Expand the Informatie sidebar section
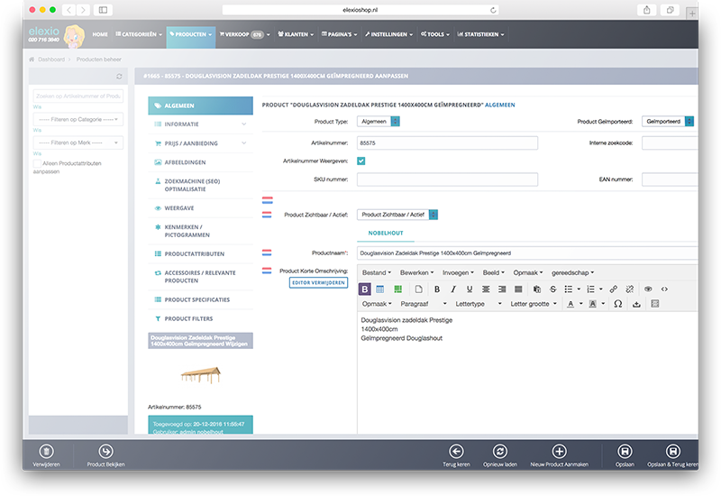Screen dimensions: 721x496 (x=200, y=124)
